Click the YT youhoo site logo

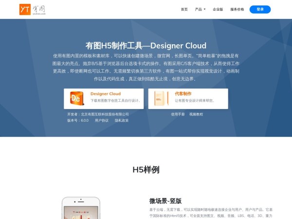33,9
